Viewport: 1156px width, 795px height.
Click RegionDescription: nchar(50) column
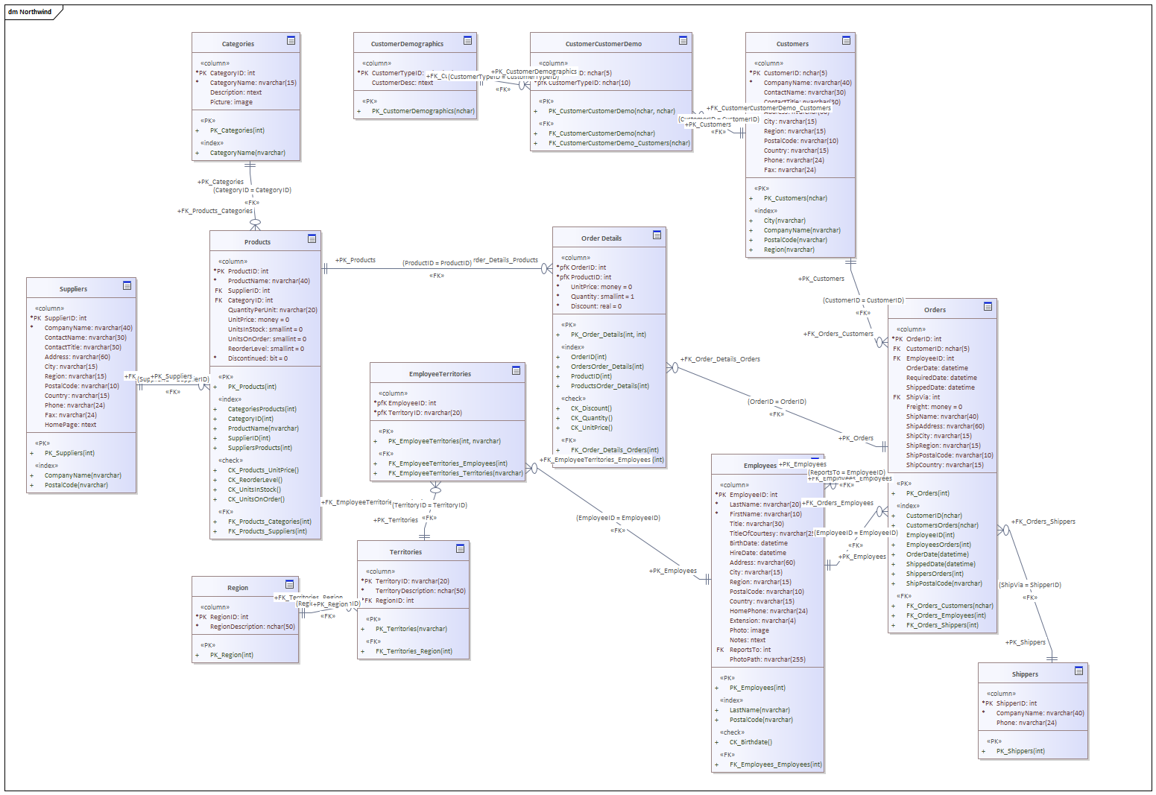252,627
